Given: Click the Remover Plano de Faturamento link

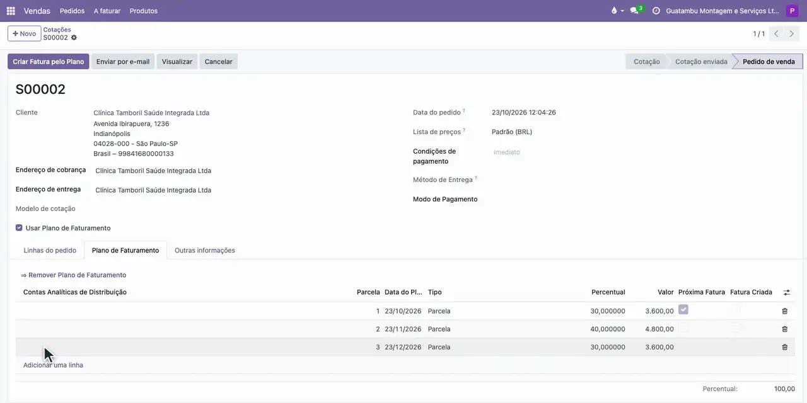Looking at the screenshot, I should [x=74, y=275].
